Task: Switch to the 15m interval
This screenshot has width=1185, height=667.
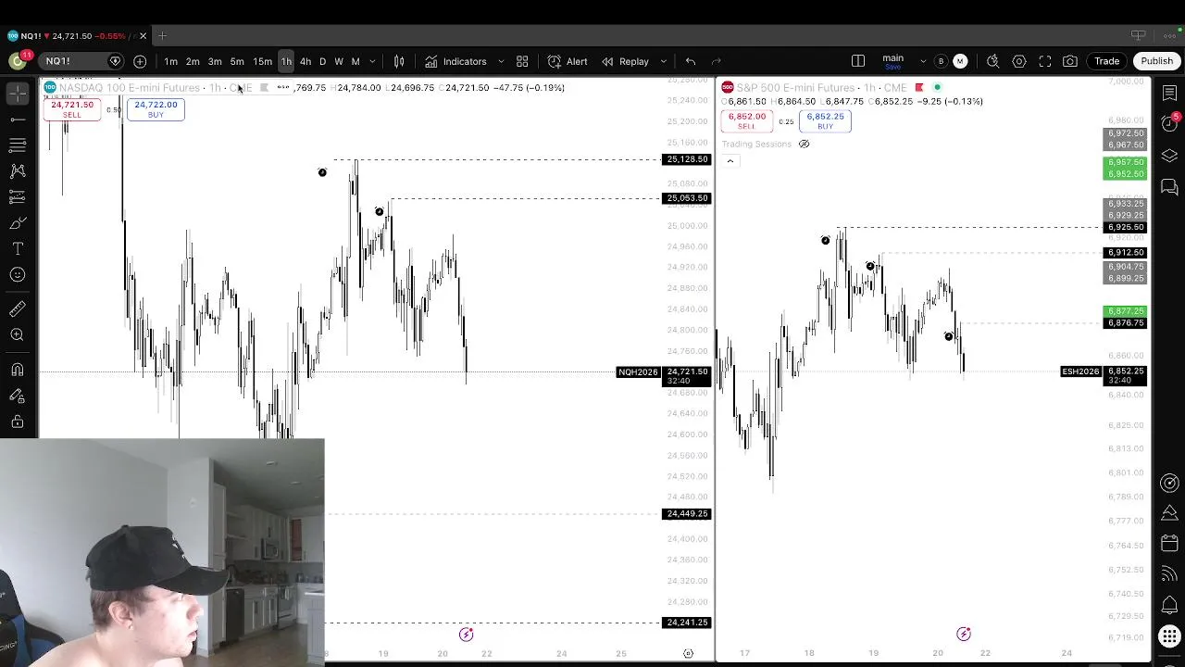Action: click(262, 62)
